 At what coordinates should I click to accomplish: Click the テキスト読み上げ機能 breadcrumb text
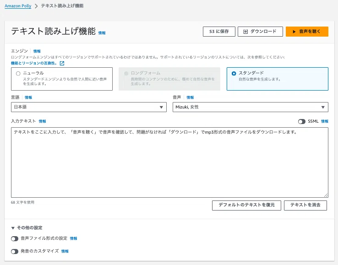[x=62, y=6]
